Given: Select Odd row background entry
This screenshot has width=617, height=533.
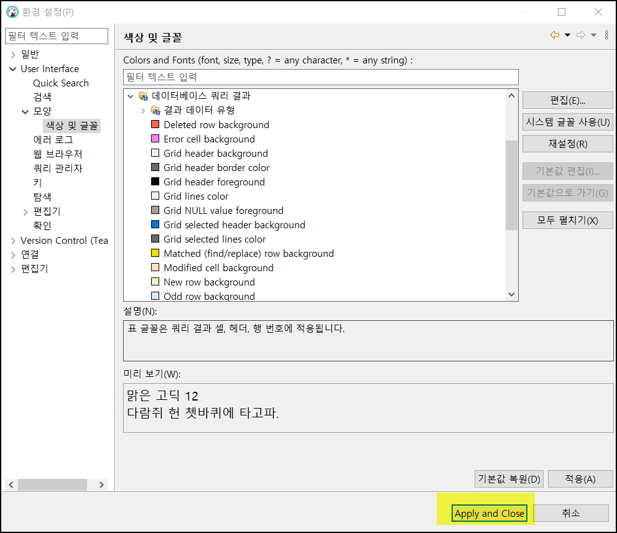Looking at the screenshot, I should pyautogui.click(x=210, y=296).
